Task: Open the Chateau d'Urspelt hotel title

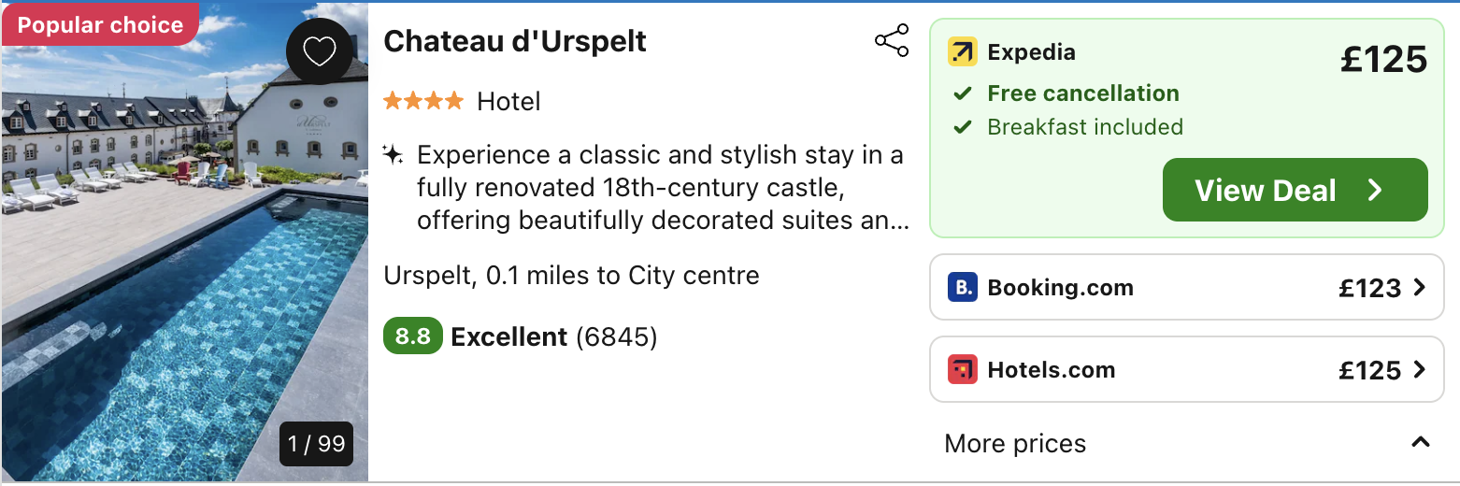Action: (515, 41)
